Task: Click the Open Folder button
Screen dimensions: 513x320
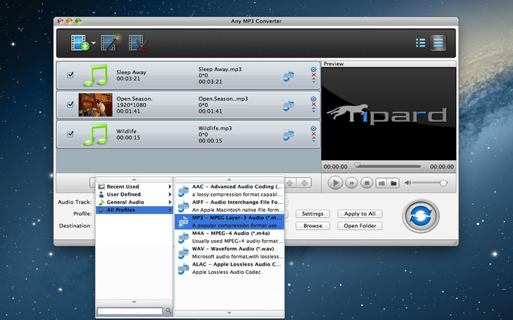Action: (360, 226)
